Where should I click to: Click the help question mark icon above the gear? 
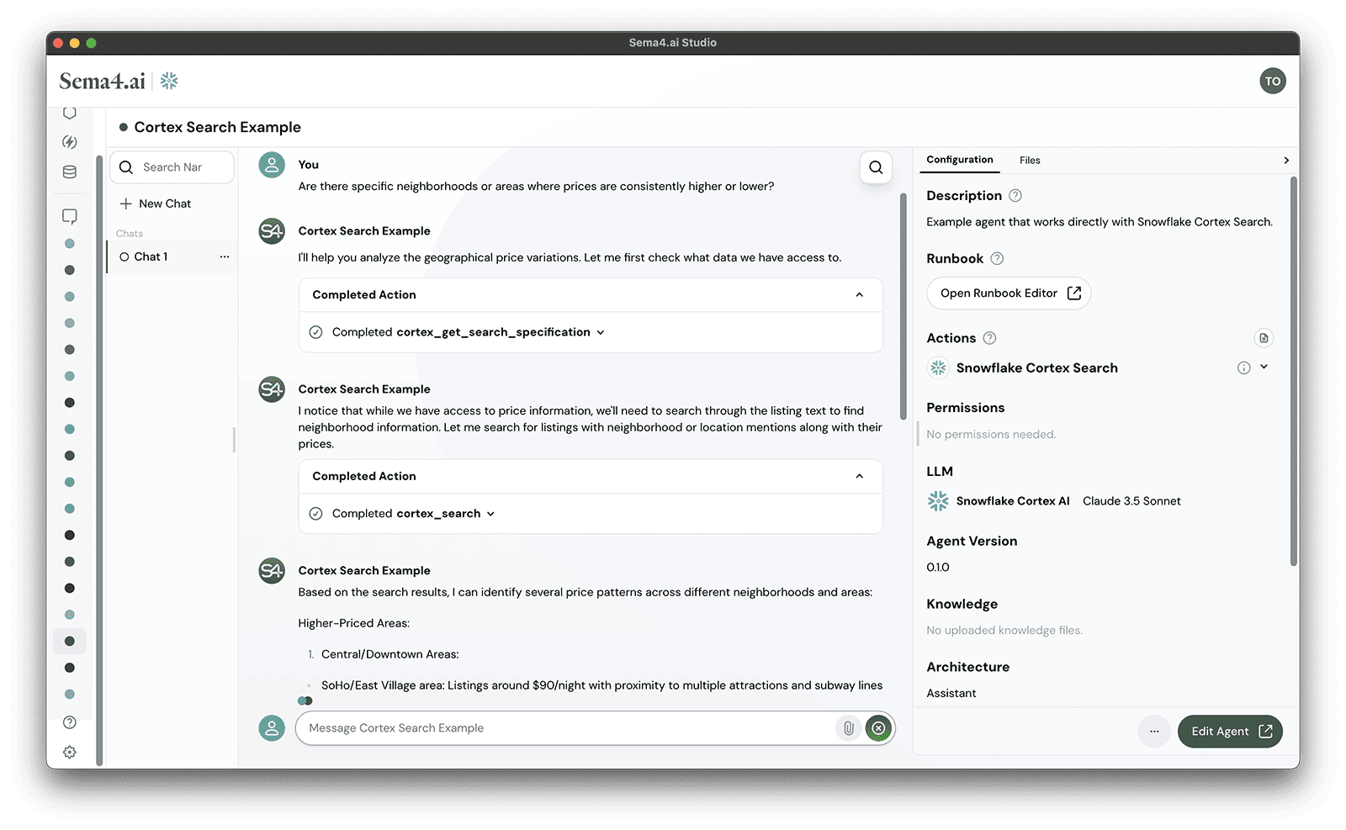coord(70,722)
